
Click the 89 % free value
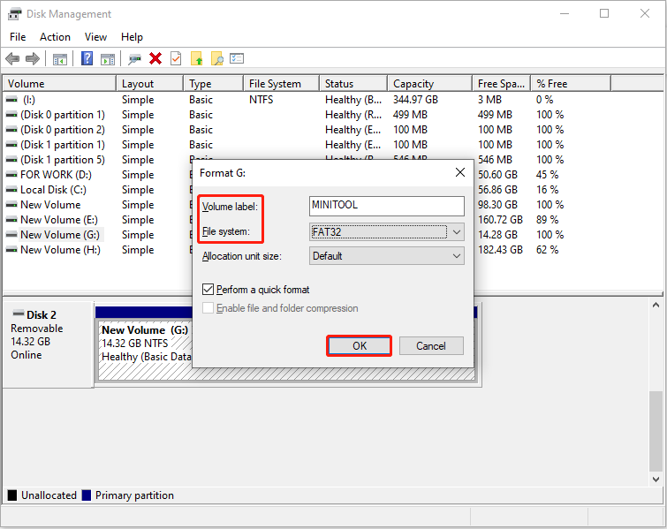pyautogui.click(x=547, y=220)
